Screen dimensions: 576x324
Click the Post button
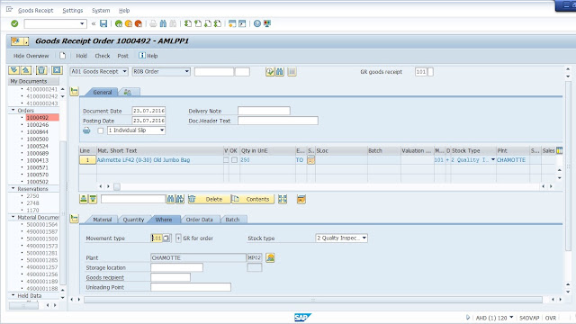pos(122,56)
